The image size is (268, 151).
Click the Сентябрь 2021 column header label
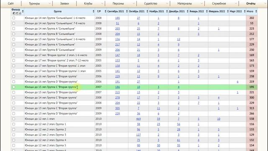116,11
